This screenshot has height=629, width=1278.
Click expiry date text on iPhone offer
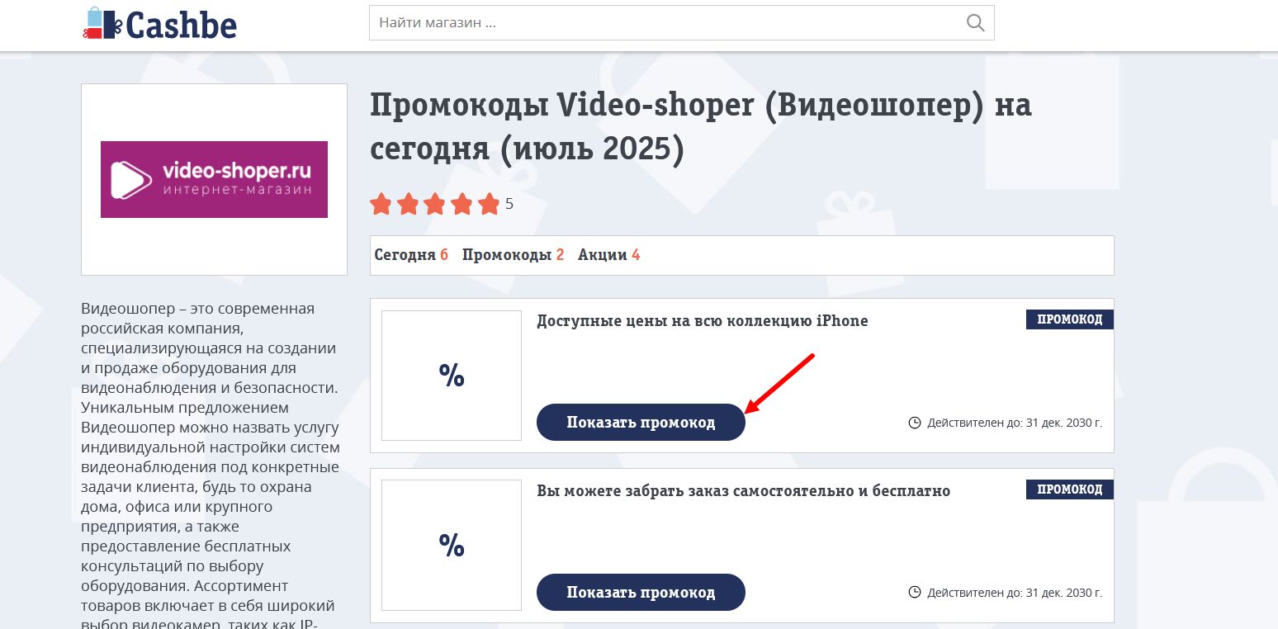pos(1015,423)
